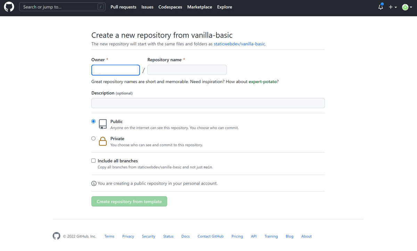The height and width of the screenshot is (251, 417).
Task: Enable Include all branches checkbox
Action: pos(93,161)
